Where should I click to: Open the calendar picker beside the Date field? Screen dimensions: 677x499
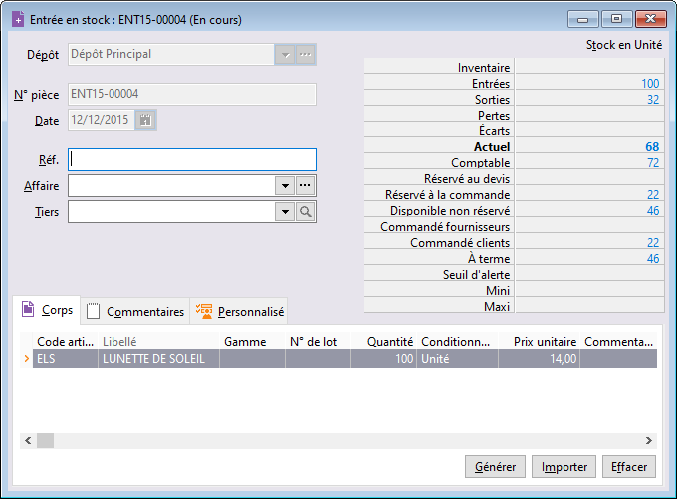145,121
